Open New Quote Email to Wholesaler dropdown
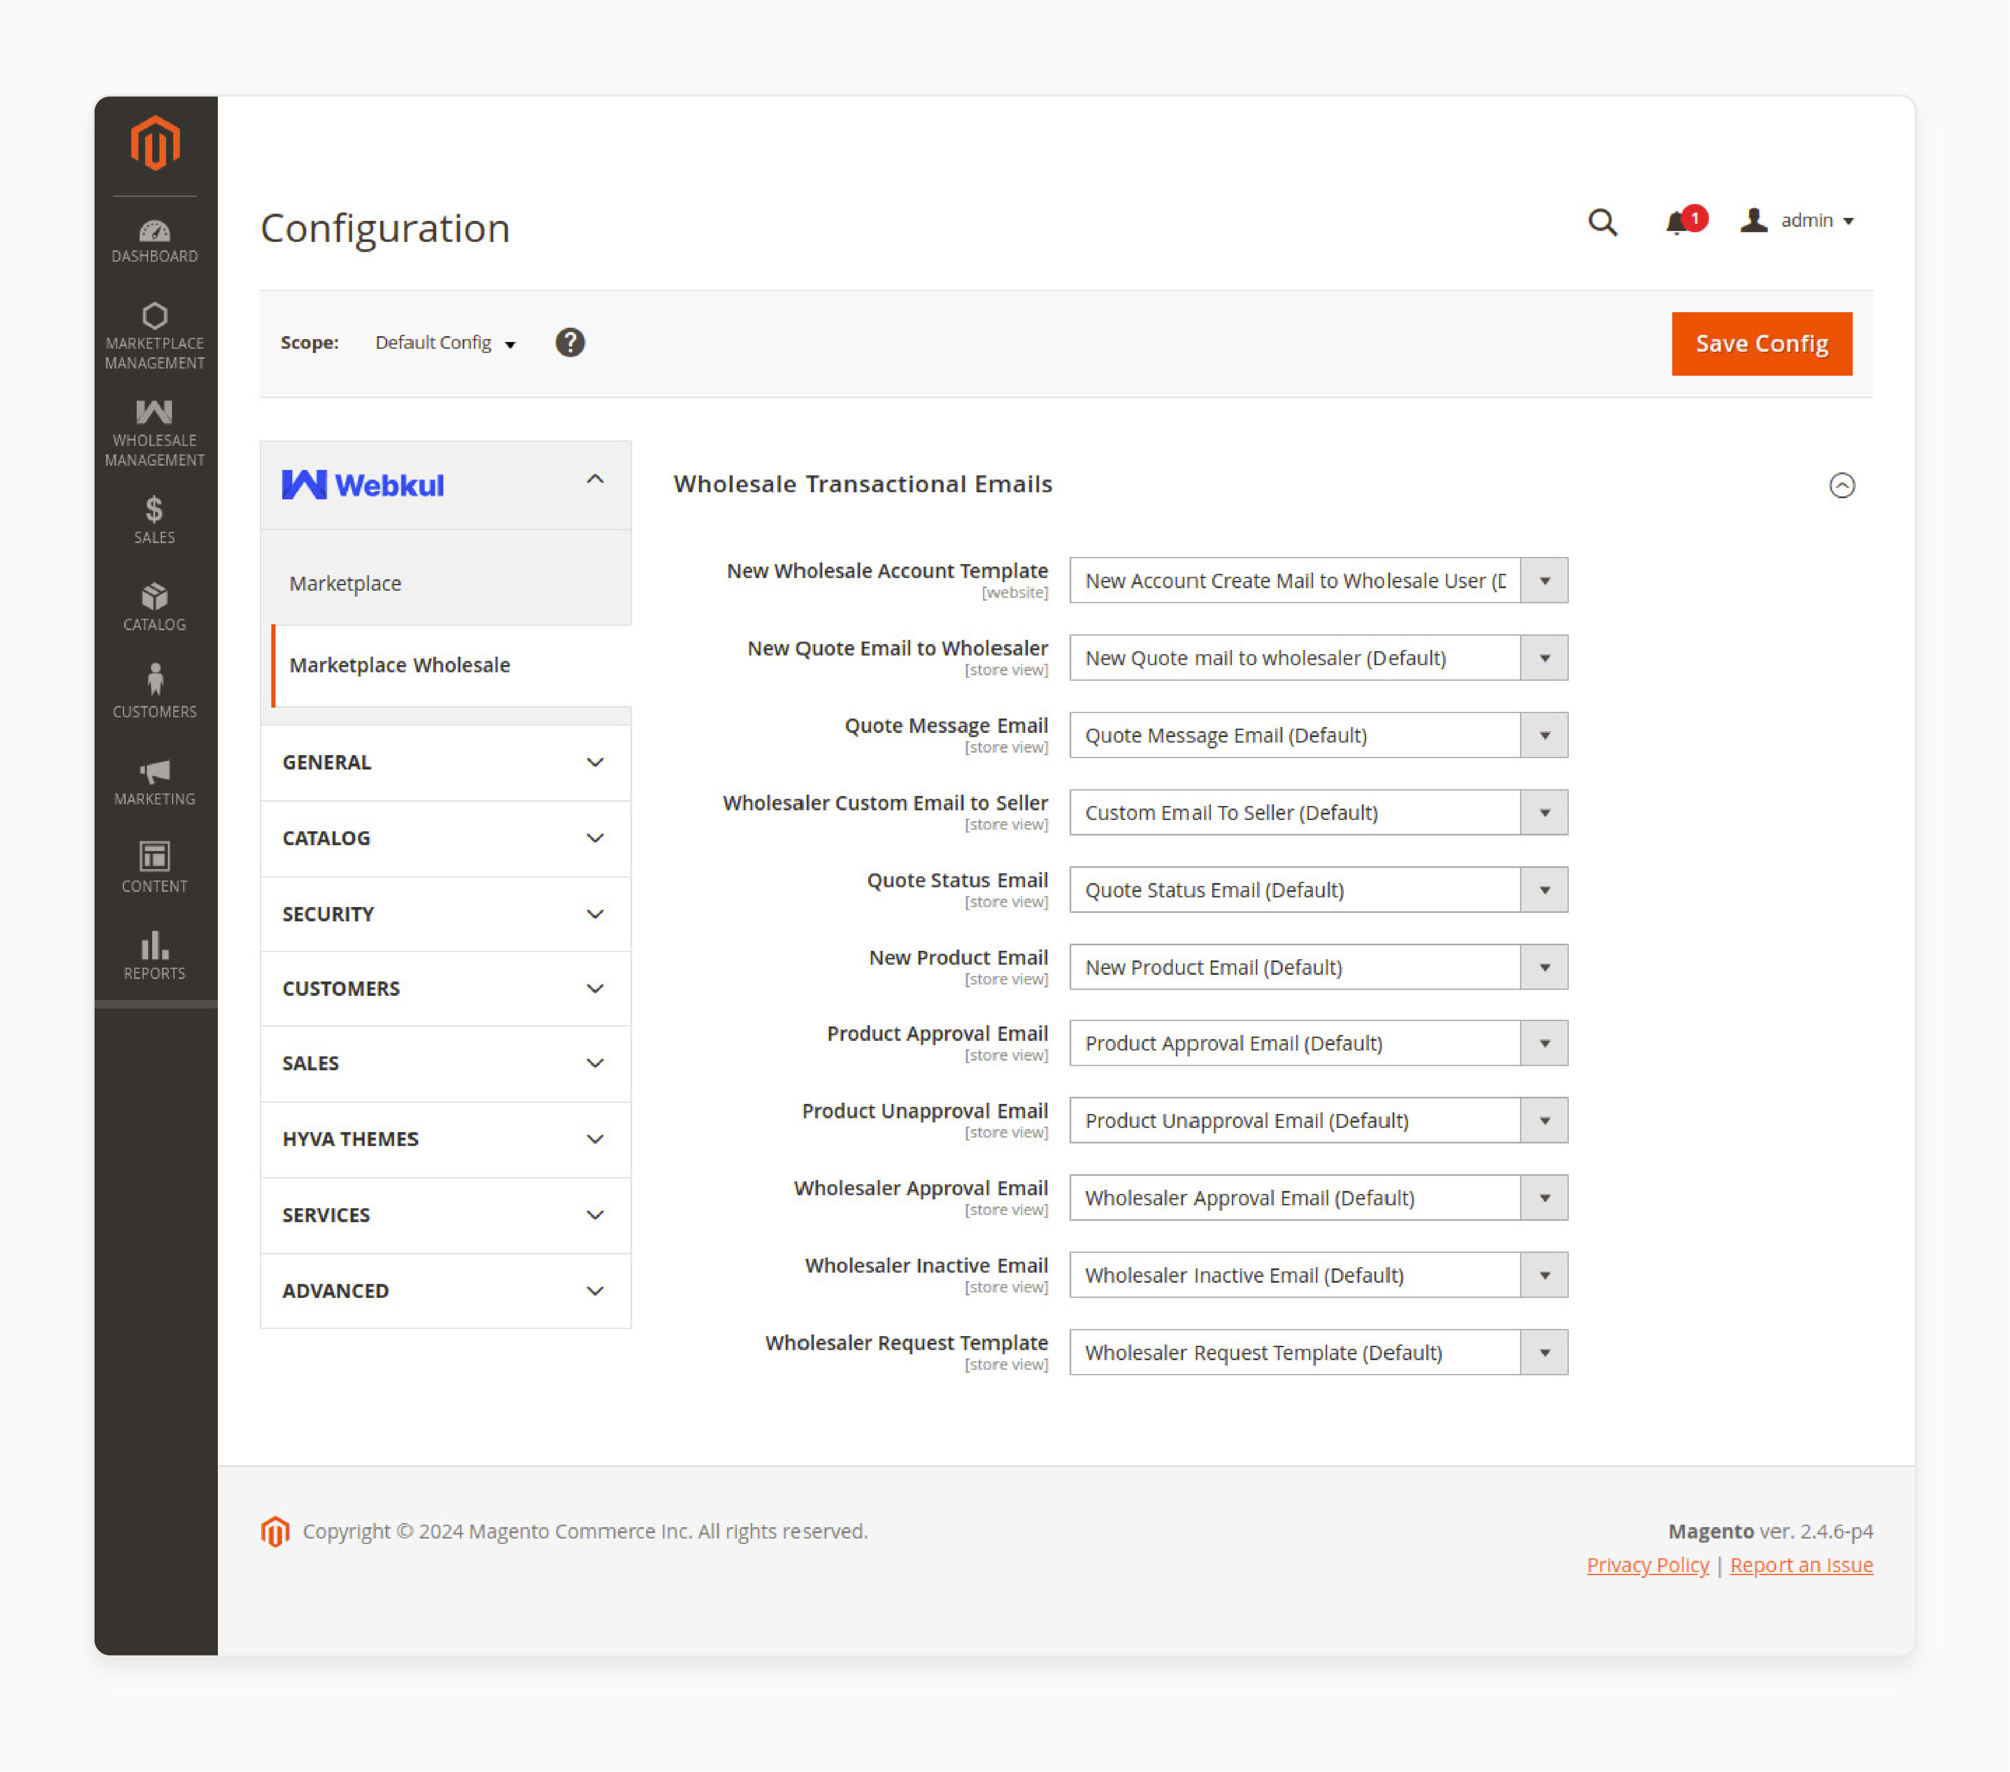2010x1772 pixels. point(1318,658)
